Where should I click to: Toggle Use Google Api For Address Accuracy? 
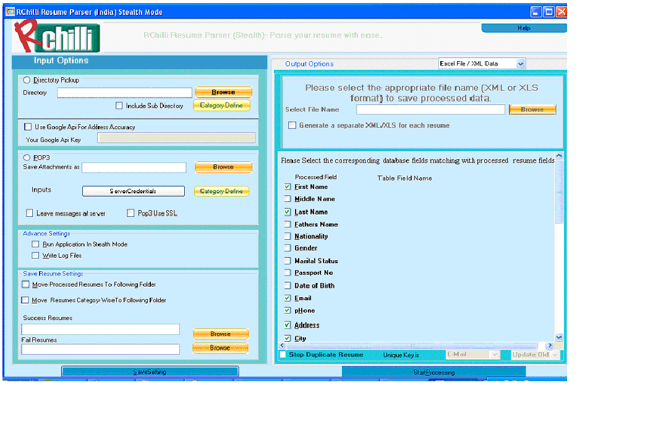28,127
